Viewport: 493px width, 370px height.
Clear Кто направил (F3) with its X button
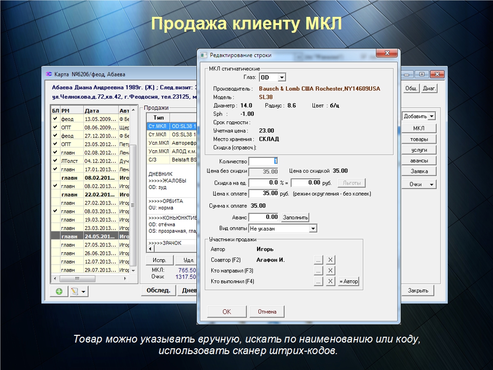(330, 270)
